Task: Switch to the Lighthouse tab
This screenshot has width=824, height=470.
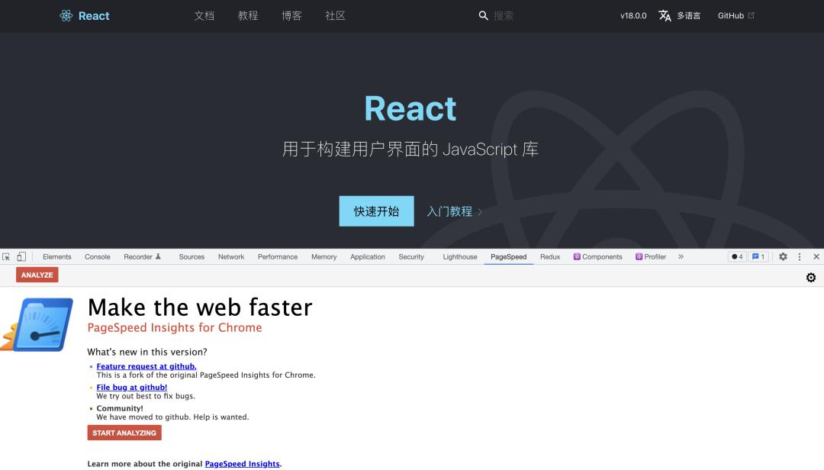Action: click(x=460, y=257)
